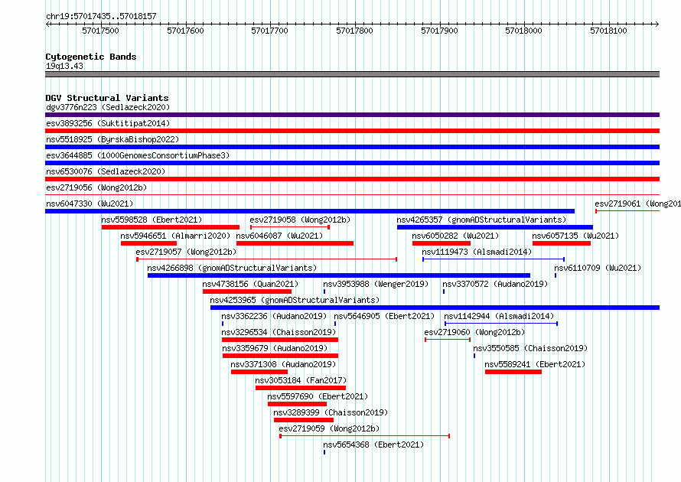Click the chr19:57017435..57018157 region label

(x=101, y=16)
